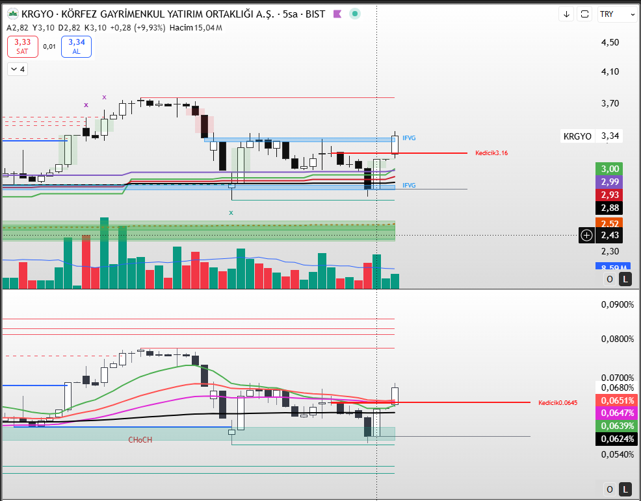641x501 pixels.
Task: Click the Kedicik0.0645 line label
Action: 558,403
